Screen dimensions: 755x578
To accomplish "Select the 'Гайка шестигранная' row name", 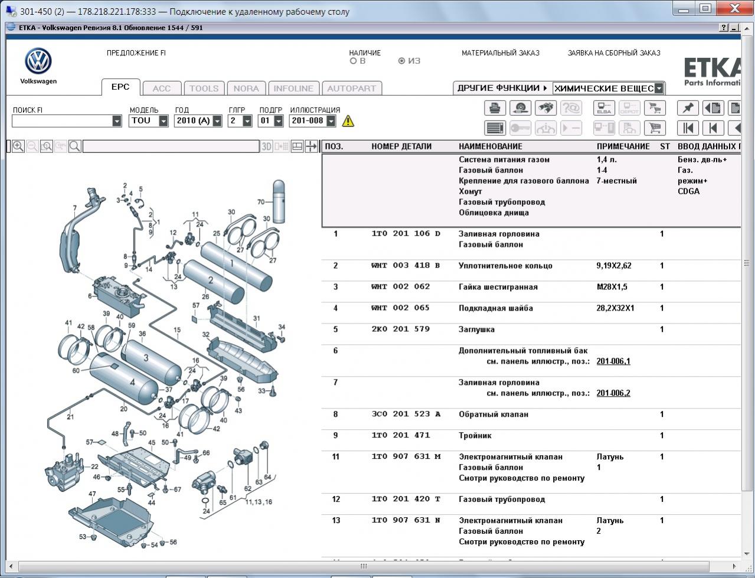I will point(498,287).
